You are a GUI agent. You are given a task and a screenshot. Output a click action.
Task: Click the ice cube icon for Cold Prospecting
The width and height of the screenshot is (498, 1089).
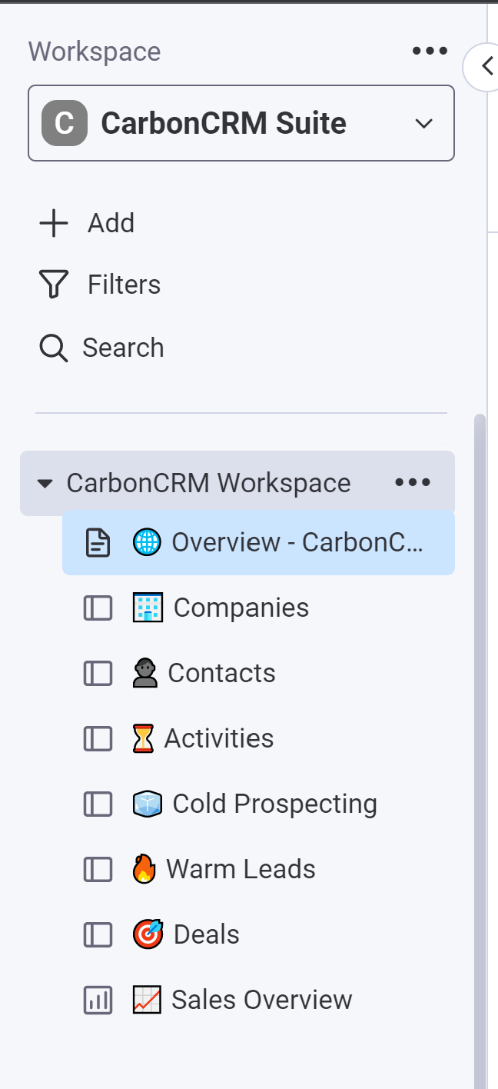click(147, 804)
